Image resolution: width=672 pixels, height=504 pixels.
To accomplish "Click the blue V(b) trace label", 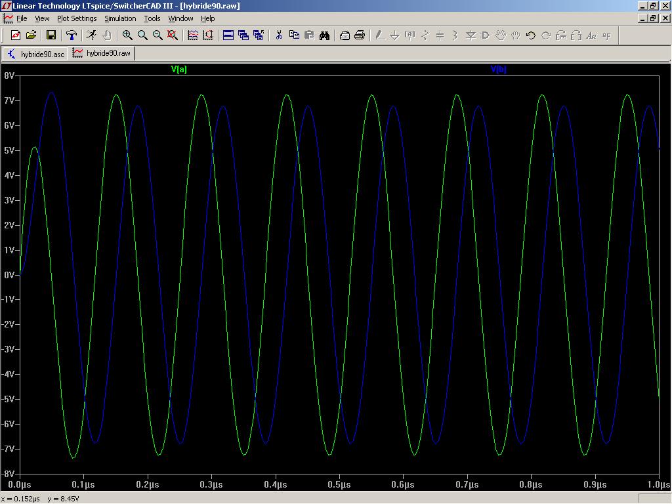I will [498, 70].
